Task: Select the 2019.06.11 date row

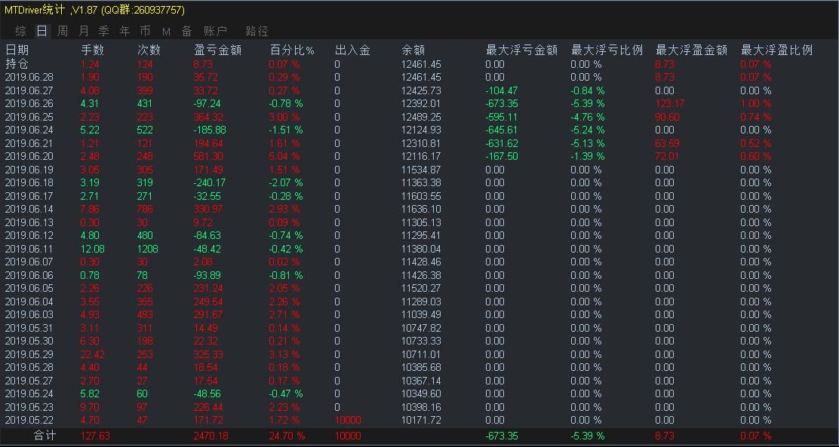Action: 29,249
